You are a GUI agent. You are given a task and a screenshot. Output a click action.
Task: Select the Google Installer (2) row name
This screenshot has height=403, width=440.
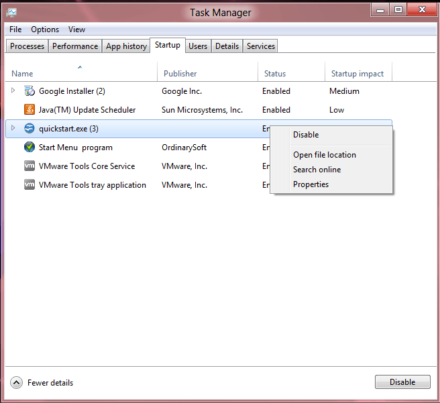click(72, 91)
